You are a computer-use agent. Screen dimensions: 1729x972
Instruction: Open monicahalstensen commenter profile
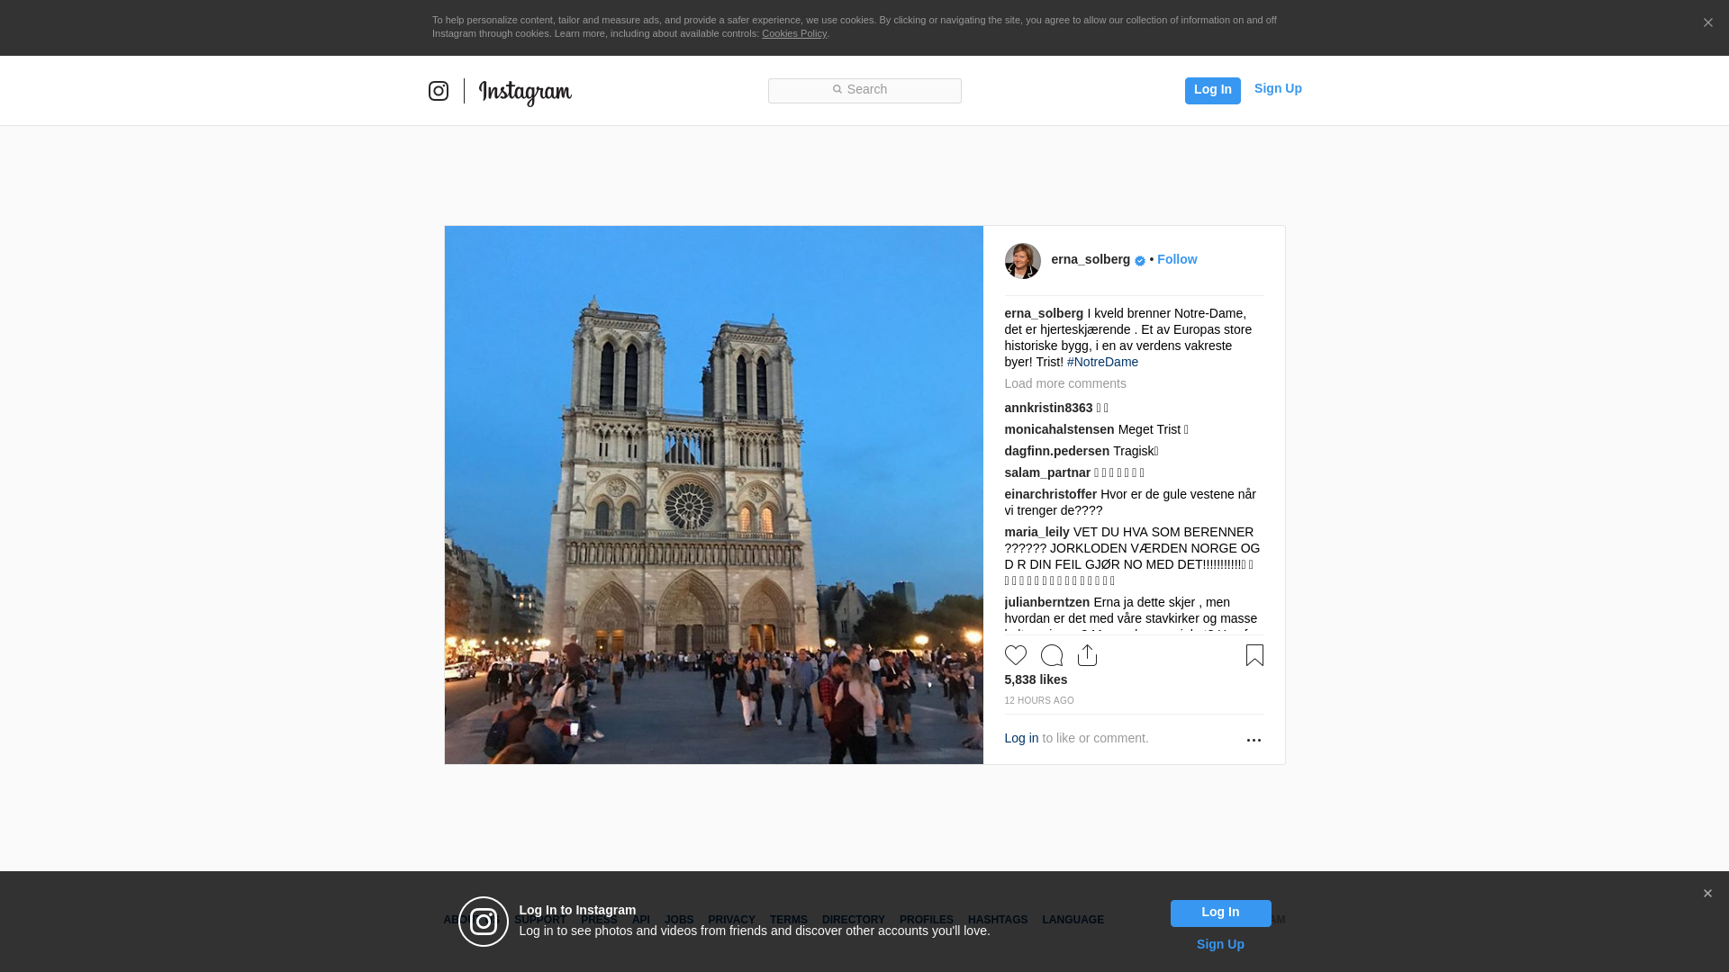1059,429
